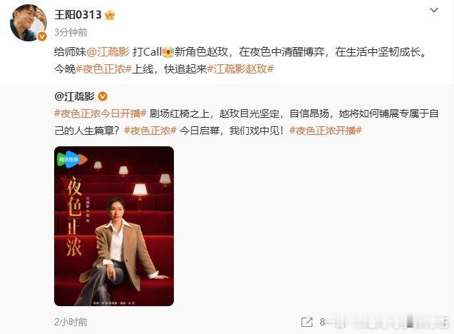
Task: Click the 2小时前 original post timestamp
Action: point(71,322)
